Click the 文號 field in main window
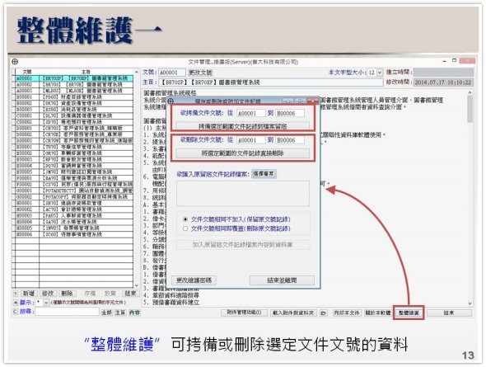486x367 pixels. click(x=172, y=73)
